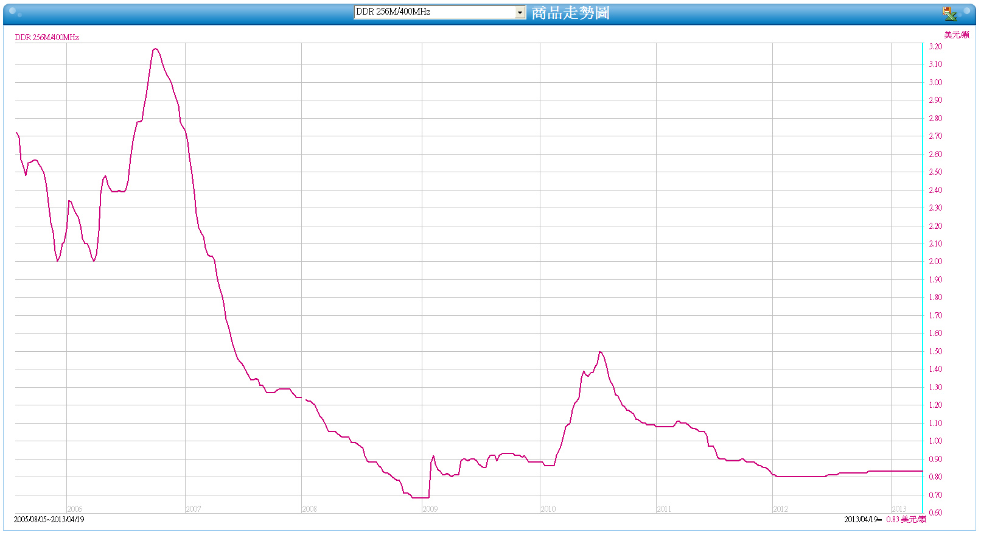
Task: Click the 2008 year label on the x-axis
Action: point(310,509)
